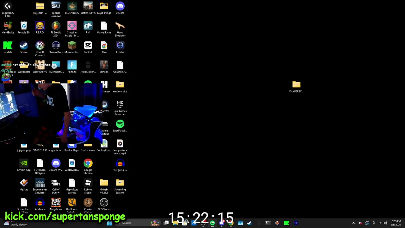Open the ELDEN RING desktop shortcut
This screenshot has width=405, height=228.
(72, 8)
